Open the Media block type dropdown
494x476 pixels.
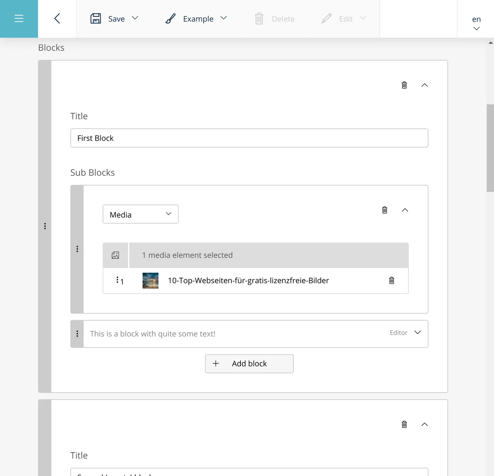[141, 214]
